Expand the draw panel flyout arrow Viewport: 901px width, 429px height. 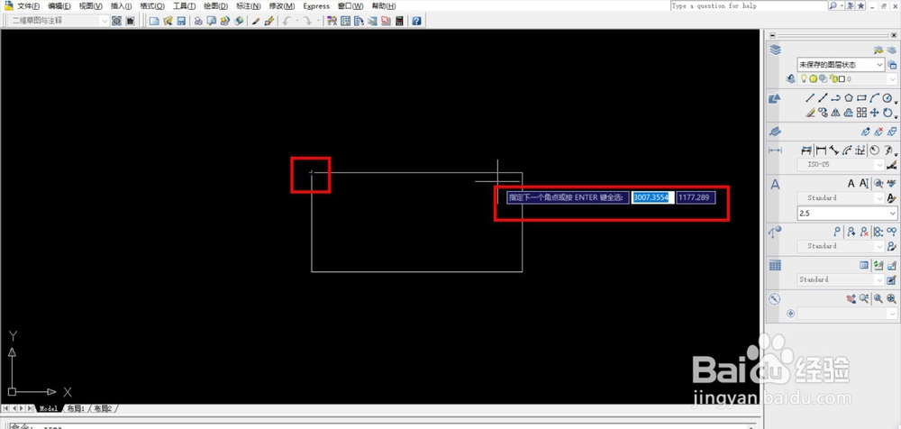point(896,103)
